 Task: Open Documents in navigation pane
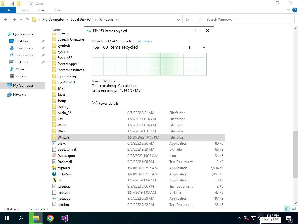tap(24, 55)
